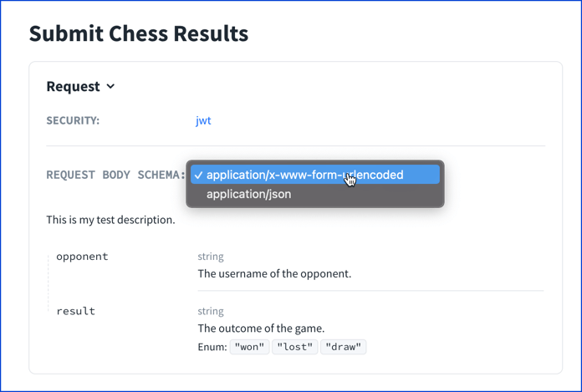
Task: Open the jwt security link
Action: pos(203,120)
